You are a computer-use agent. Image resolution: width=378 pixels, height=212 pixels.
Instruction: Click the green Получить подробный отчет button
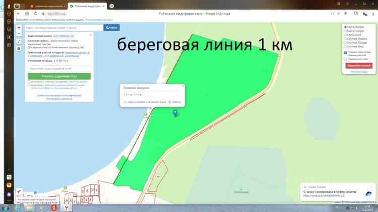[59, 76]
